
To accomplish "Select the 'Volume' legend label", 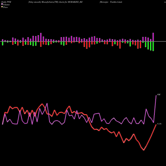I will [x=6, y=5].
